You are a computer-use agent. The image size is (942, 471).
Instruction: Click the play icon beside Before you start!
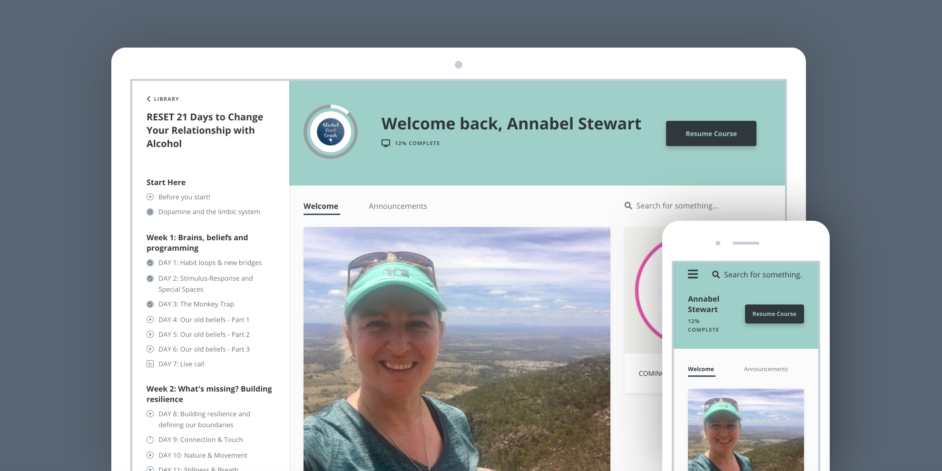[x=150, y=197]
